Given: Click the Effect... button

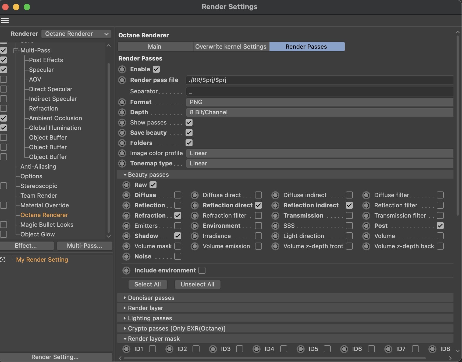Looking at the screenshot, I should [27, 246].
